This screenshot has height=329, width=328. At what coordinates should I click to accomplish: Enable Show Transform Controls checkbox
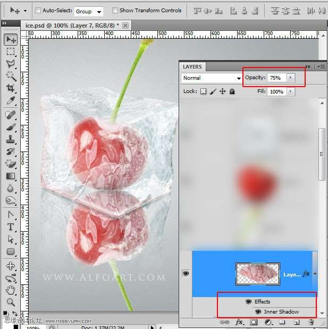(x=115, y=10)
